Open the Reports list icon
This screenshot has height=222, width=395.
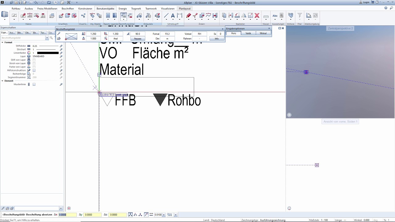[x=108, y=15]
